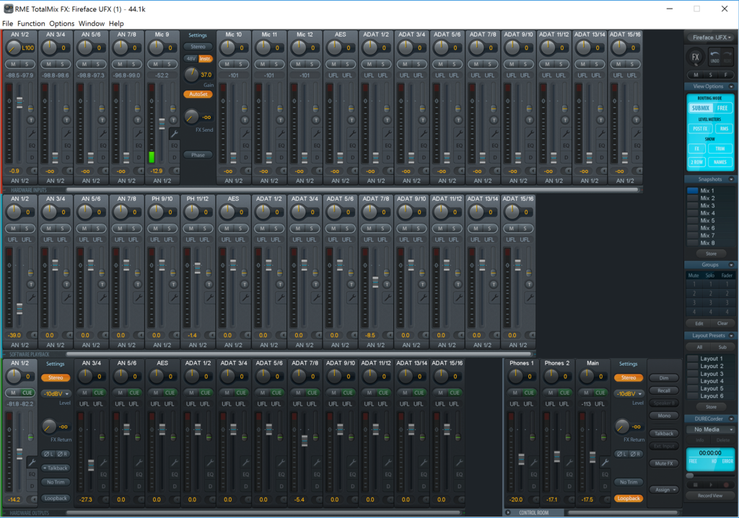The width and height of the screenshot is (739, 518).
Task: Open the Options menu
Action: click(62, 23)
